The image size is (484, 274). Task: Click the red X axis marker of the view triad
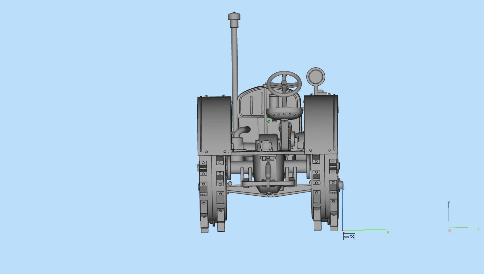coord(450,230)
